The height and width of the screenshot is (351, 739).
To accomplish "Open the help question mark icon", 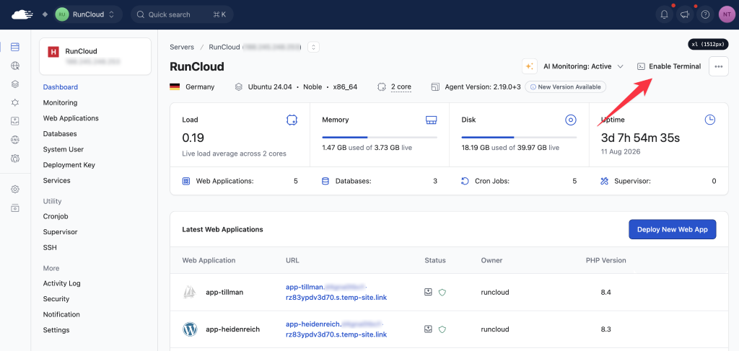I will (705, 14).
